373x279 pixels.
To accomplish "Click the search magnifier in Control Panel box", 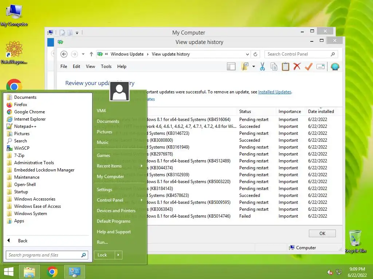I will tap(333, 54).
